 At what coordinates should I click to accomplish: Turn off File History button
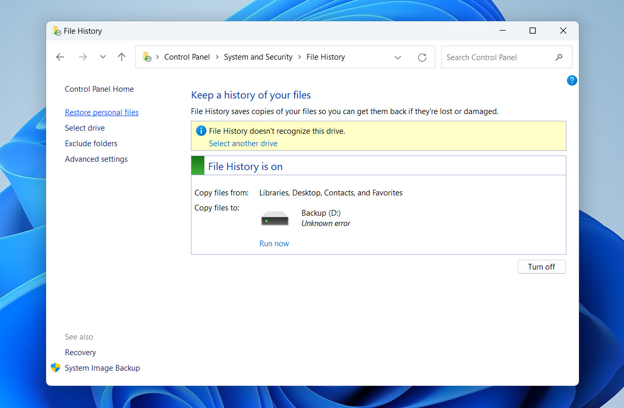click(x=542, y=267)
